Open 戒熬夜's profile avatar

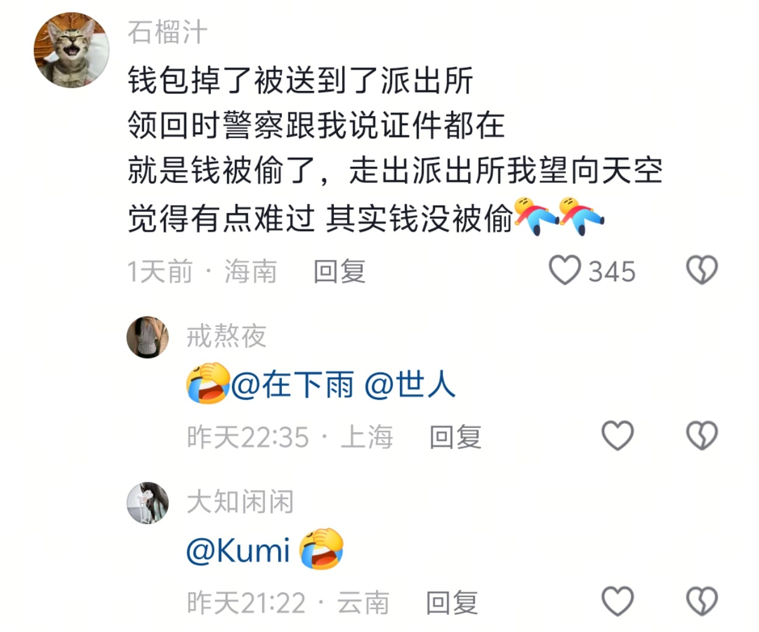148,337
